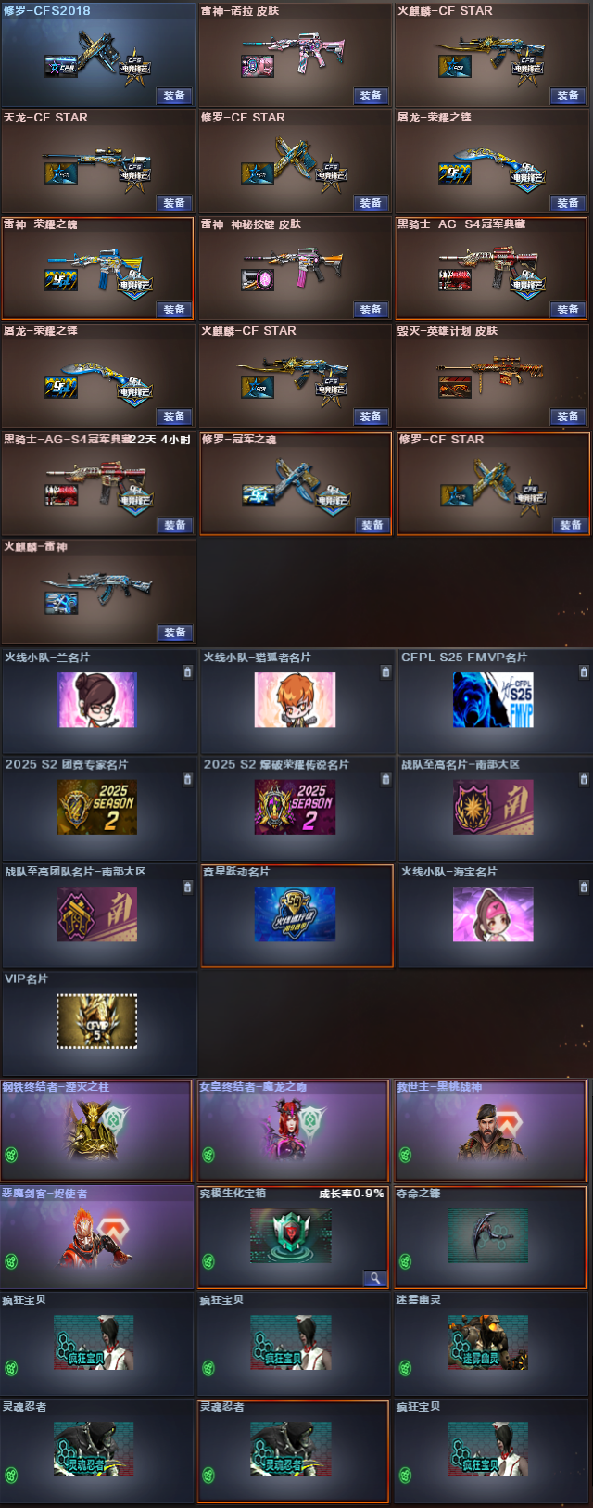
Task: Click green badge icon on 救世主-黑桃战神
Action: coord(406,1155)
